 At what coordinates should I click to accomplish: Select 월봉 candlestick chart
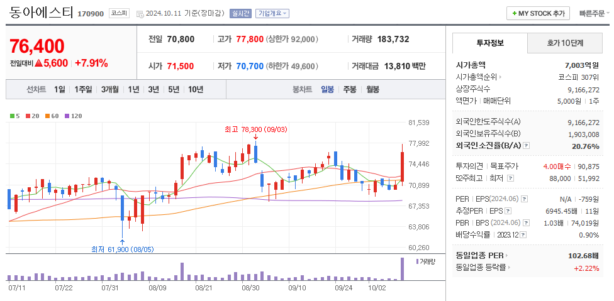[x=372, y=89]
